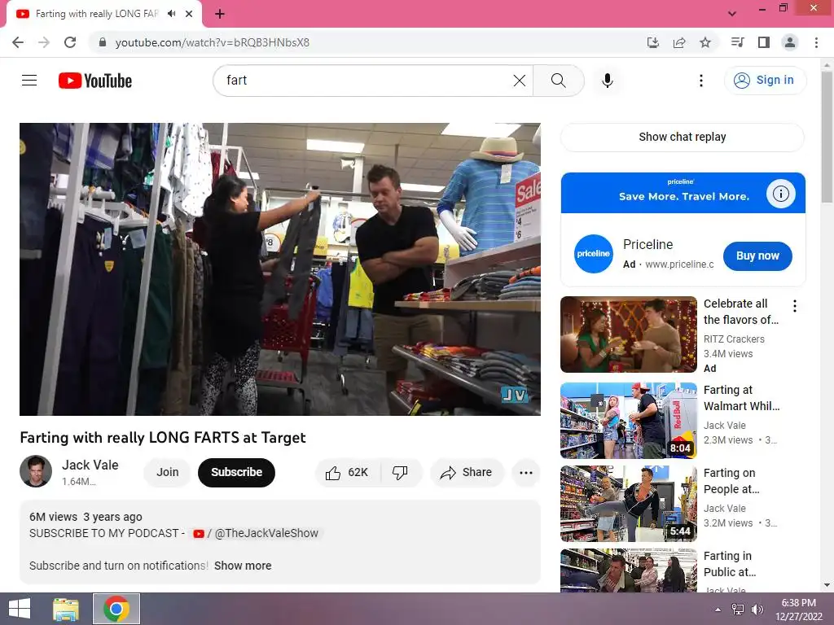Viewport: 834px width, 625px height.
Task: Share the video
Action: pos(467,473)
